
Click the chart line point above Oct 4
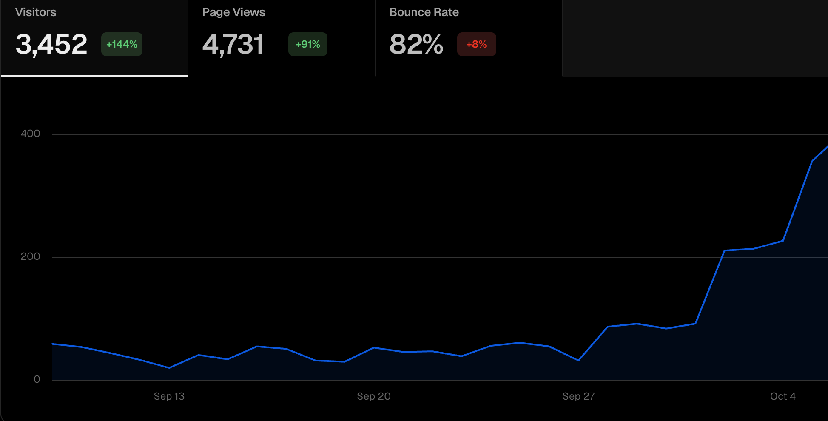783,241
